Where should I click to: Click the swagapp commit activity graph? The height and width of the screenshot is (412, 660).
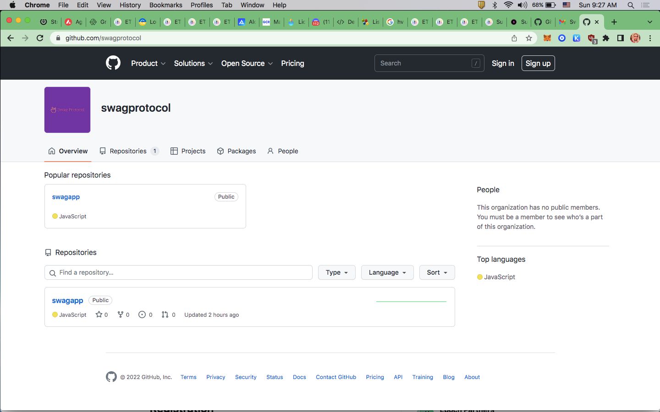pos(411,302)
